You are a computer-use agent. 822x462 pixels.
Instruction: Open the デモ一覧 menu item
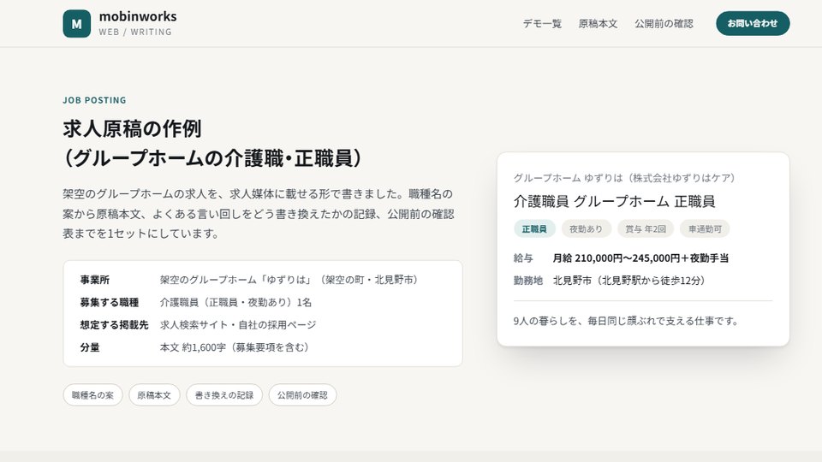tap(542, 24)
